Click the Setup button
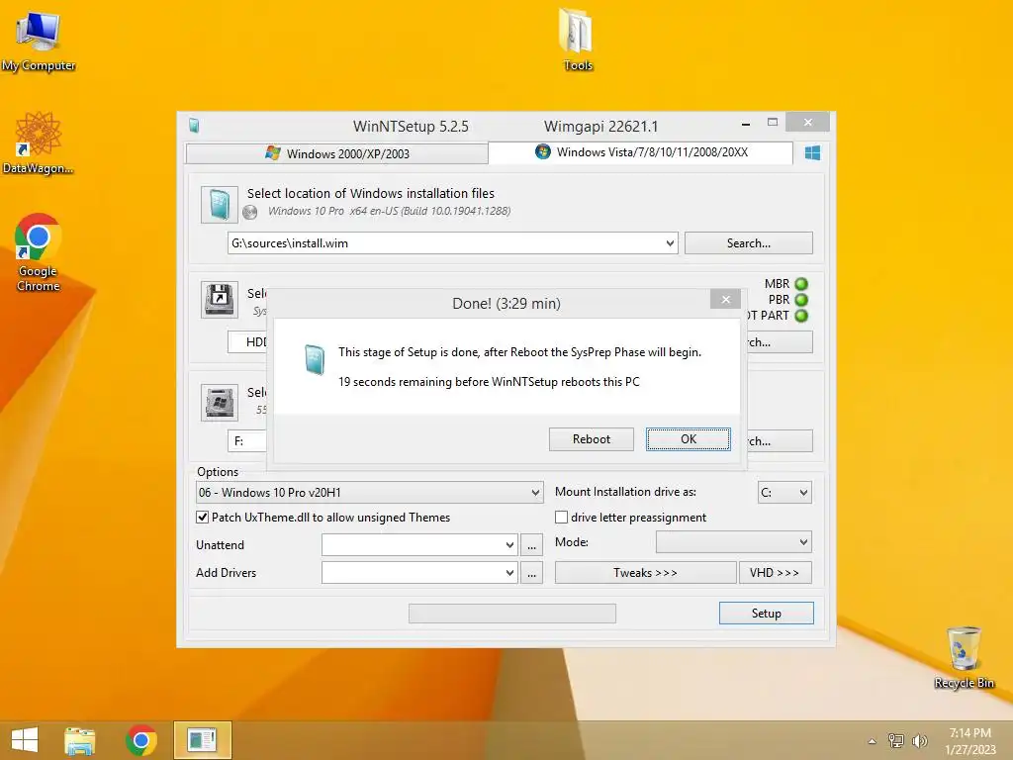This screenshot has height=760, width=1013. [767, 614]
